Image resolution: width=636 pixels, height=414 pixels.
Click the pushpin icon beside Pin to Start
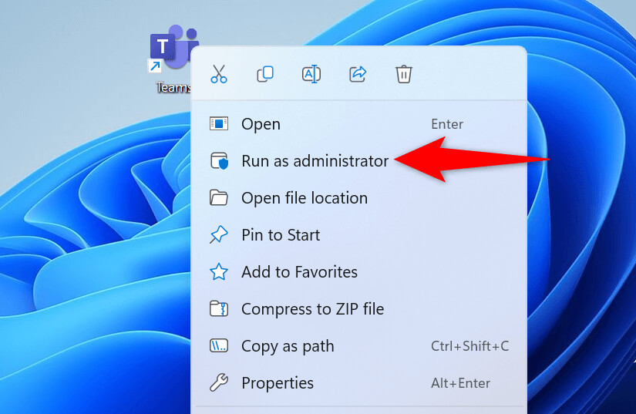click(x=219, y=235)
